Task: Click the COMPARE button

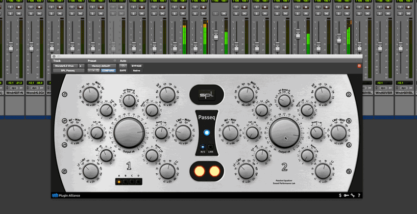Action: [x=109, y=70]
